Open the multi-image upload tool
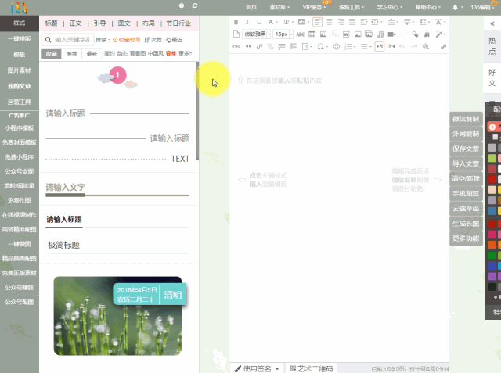Viewport: 501px width, 373px height. 369,34
